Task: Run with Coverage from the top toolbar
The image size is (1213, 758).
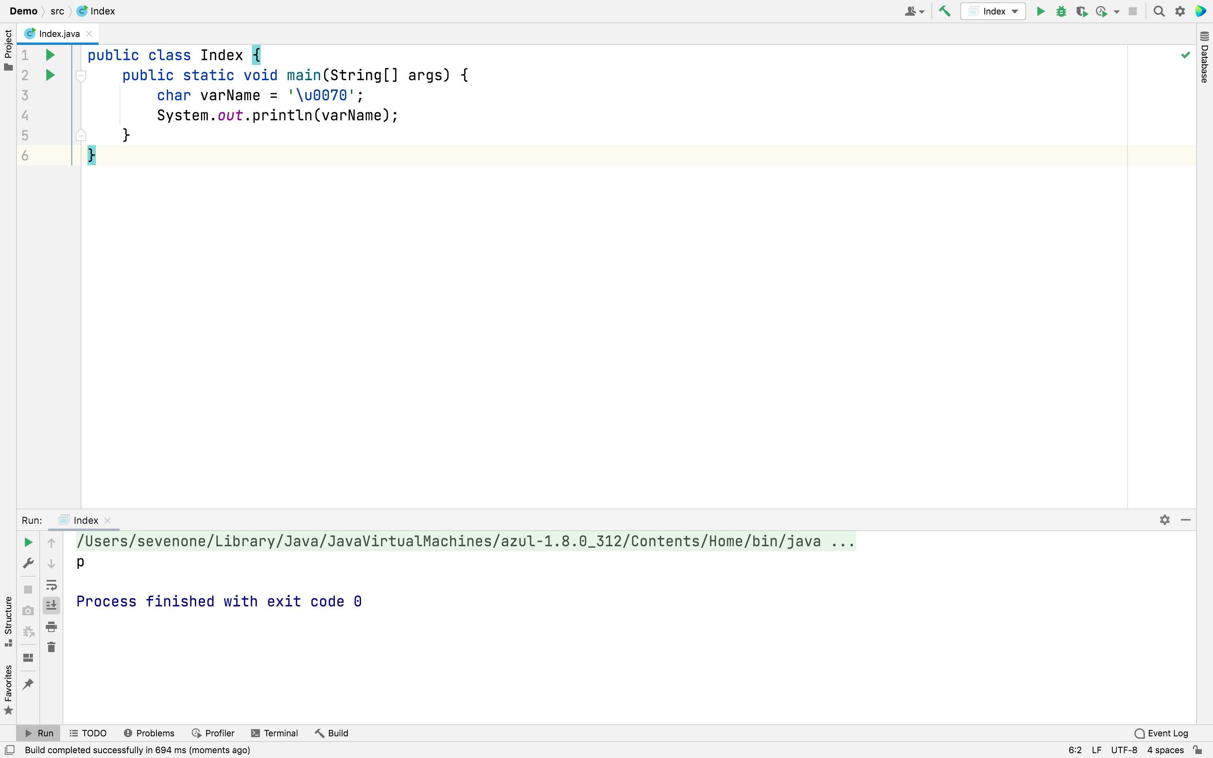Action: pyautogui.click(x=1081, y=11)
